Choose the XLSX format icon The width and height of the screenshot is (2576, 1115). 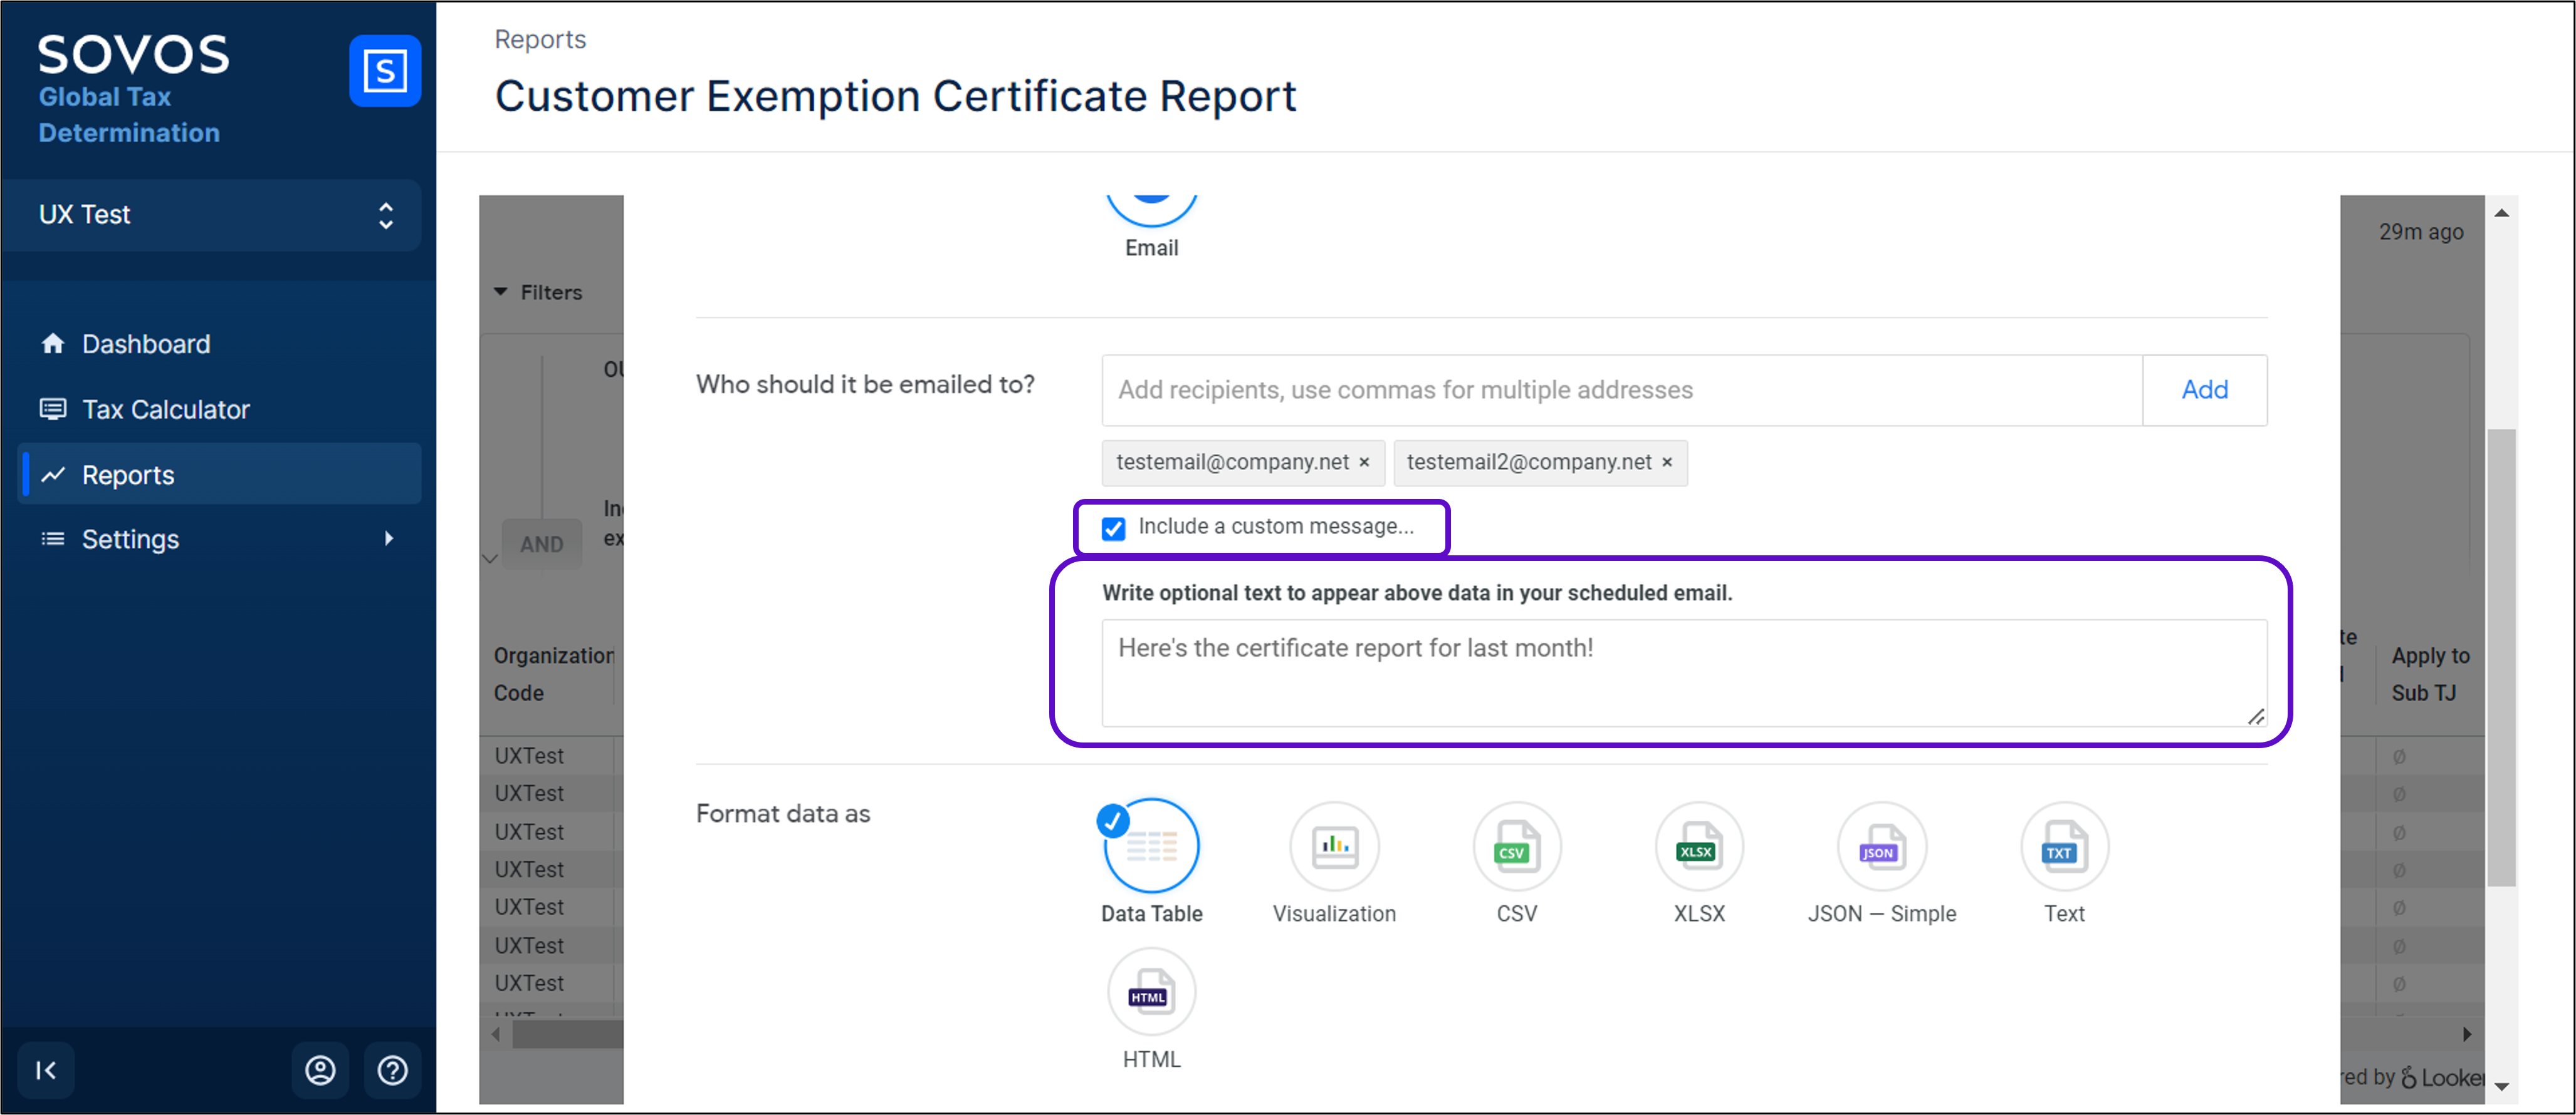point(1698,847)
